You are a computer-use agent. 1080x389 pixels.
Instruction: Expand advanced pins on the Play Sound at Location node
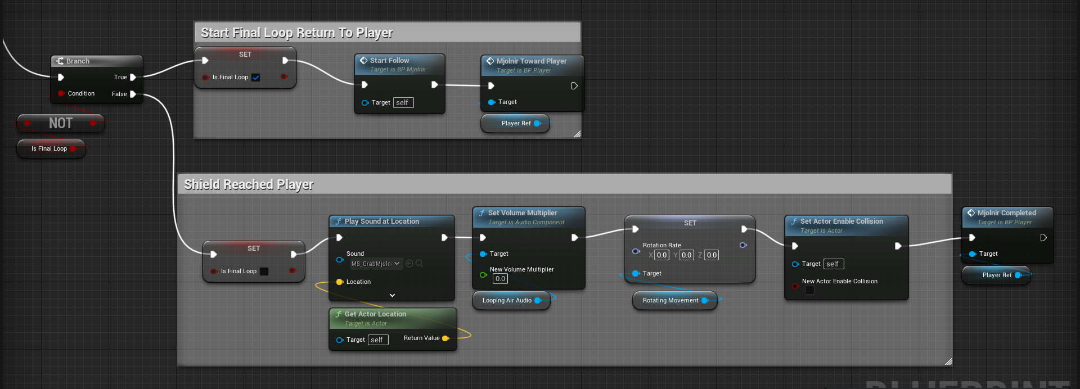(392, 295)
